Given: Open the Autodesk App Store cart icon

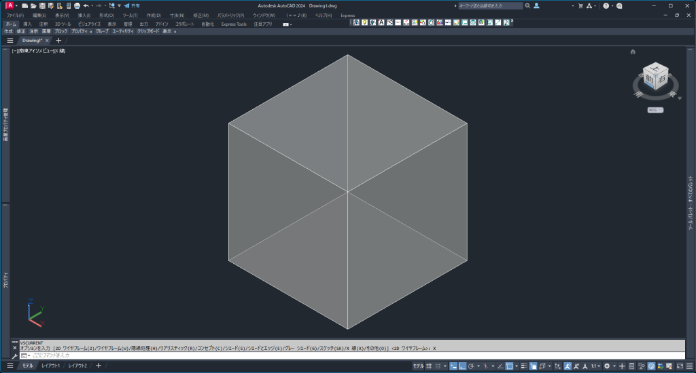Looking at the screenshot, I should tap(580, 5).
